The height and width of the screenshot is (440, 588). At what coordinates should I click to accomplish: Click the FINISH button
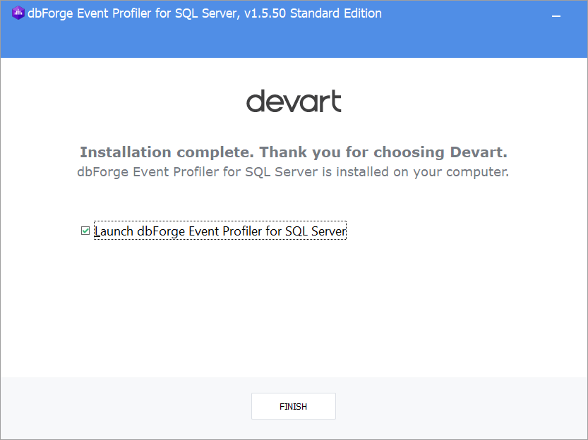[x=293, y=406]
